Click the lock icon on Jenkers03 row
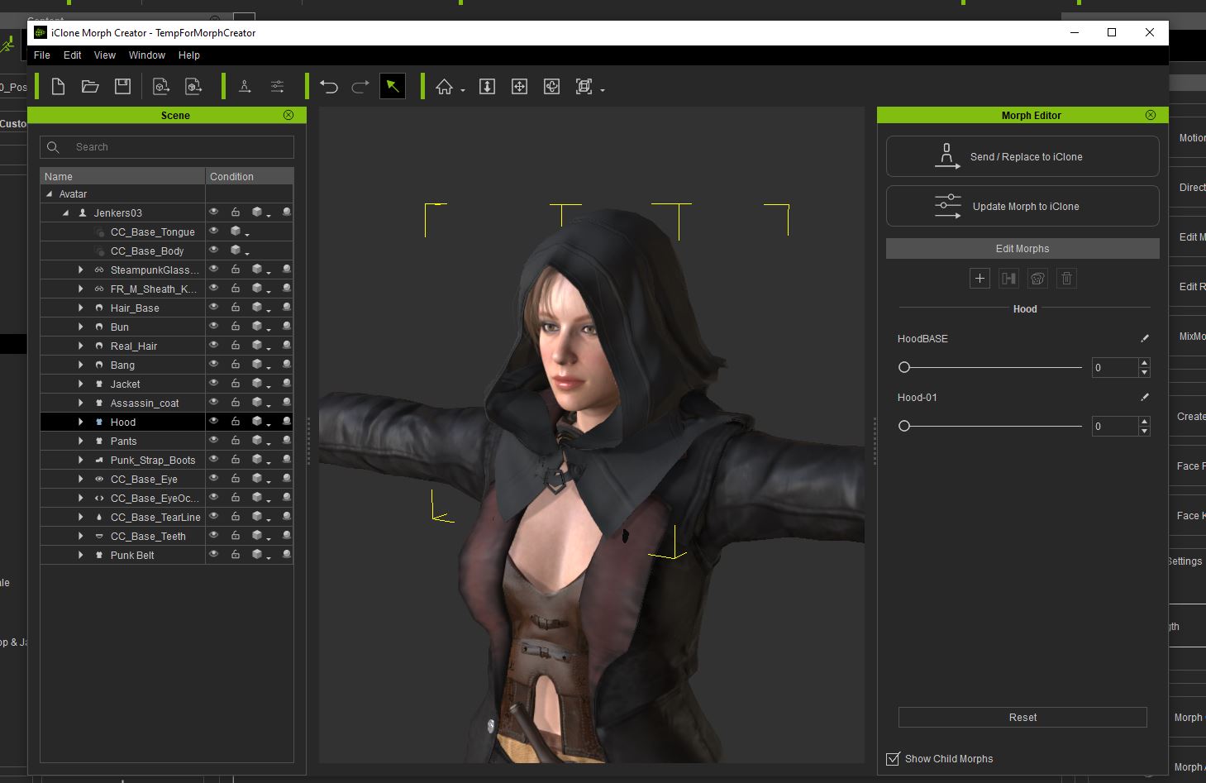This screenshot has height=783, width=1206. 236,212
